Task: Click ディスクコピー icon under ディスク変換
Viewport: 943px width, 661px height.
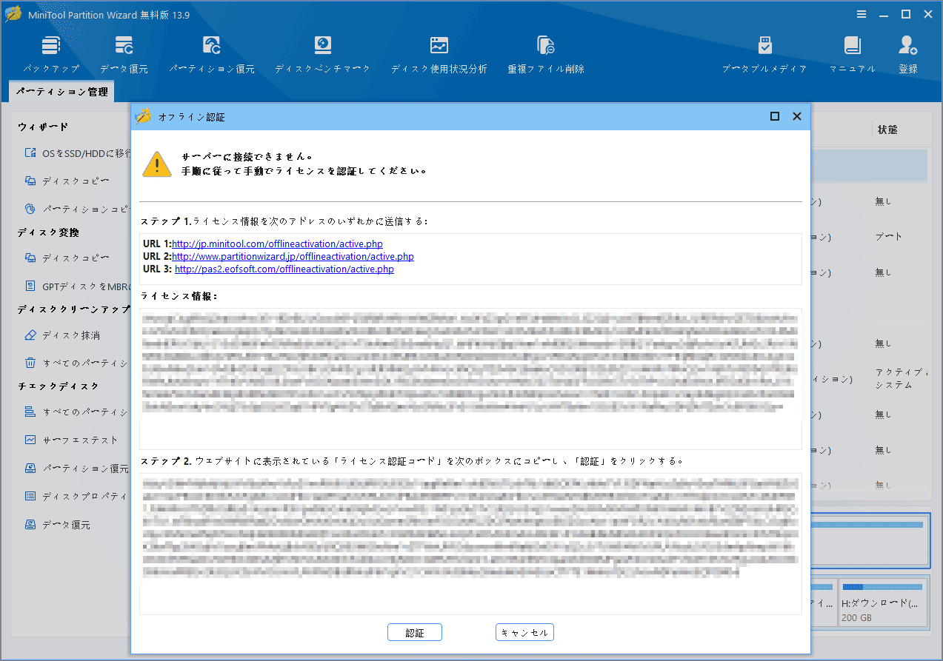Action: point(30,258)
